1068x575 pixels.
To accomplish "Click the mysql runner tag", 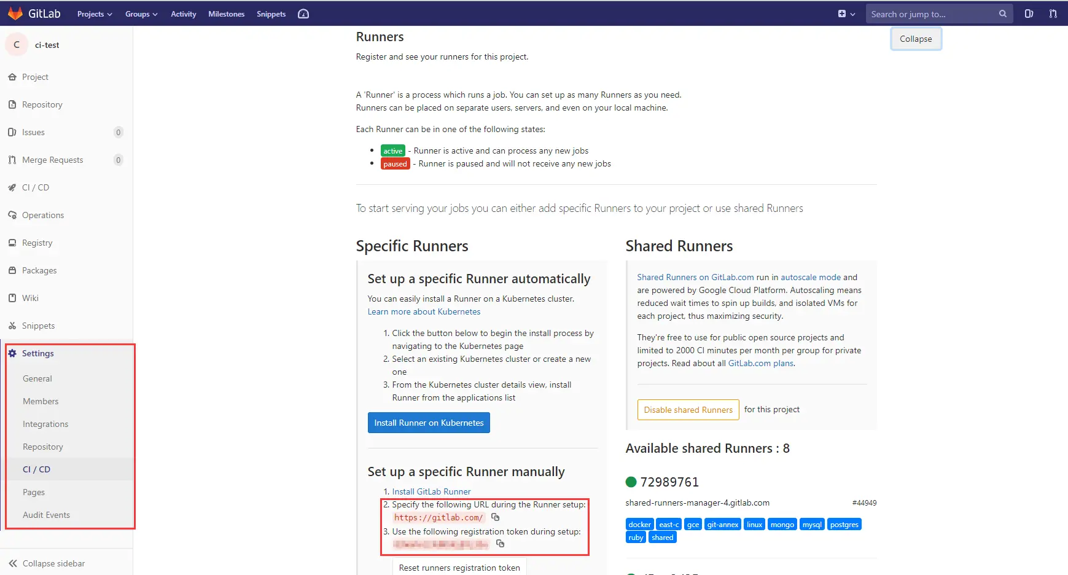I will point(812,524).
